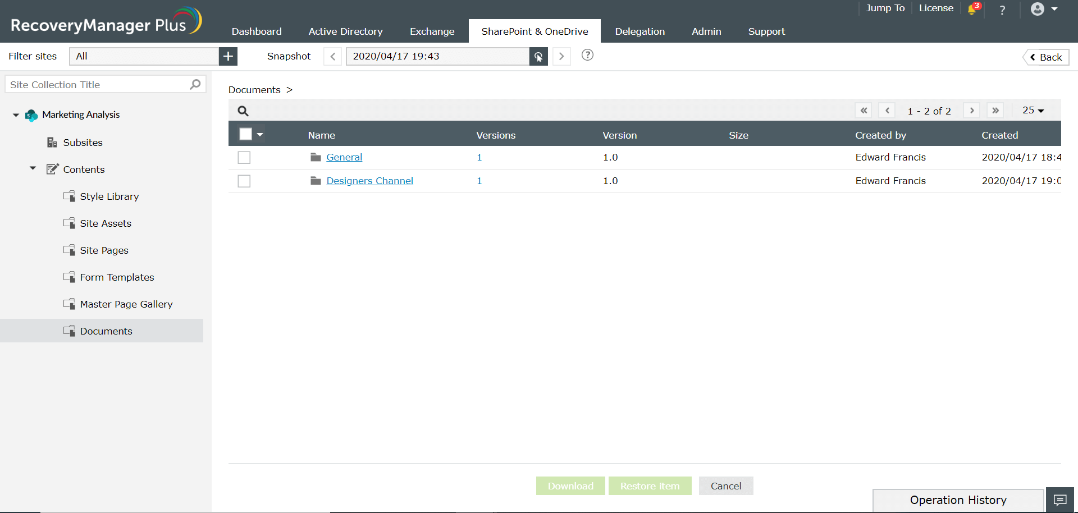Click the Marketing Analysis SharePoint site icon
1078x513 pixels.
(x=30, y=115)
